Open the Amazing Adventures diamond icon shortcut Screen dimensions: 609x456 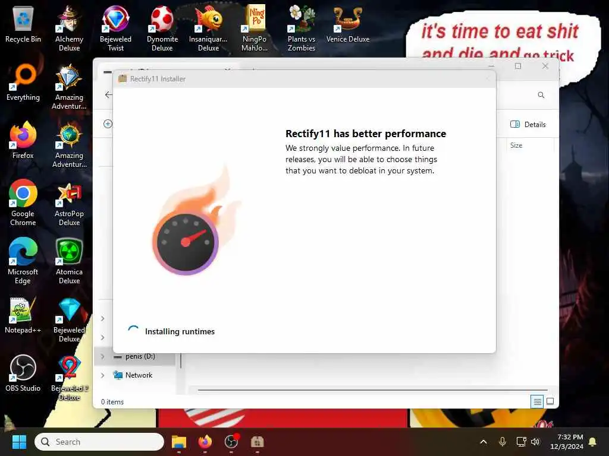[69, 86]
